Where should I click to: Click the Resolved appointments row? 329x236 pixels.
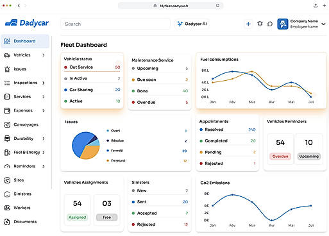(x=228, y=130)
